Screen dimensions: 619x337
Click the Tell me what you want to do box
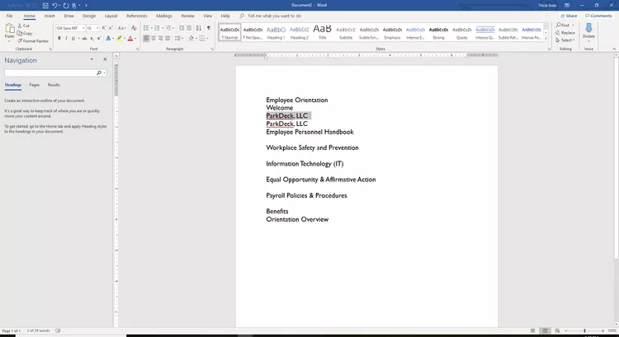pyautogui.click(x=274, y=16)
